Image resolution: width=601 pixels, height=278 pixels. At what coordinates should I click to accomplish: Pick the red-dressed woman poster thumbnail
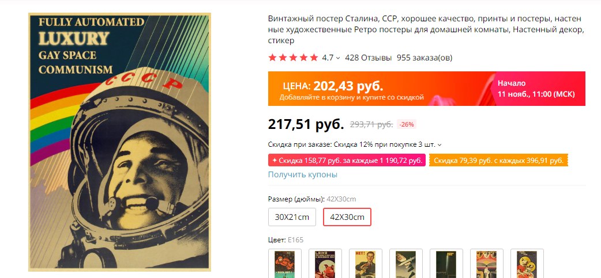(527, 264)
